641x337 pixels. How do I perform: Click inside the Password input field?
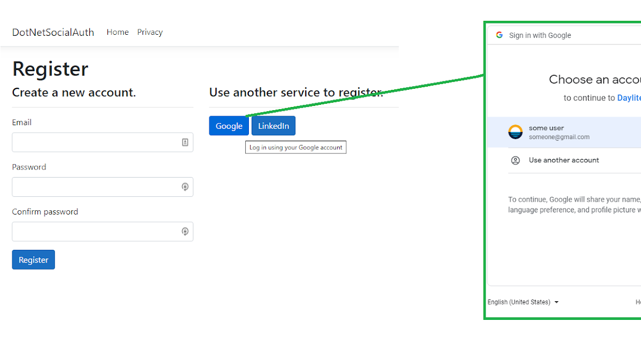[96, 187]
